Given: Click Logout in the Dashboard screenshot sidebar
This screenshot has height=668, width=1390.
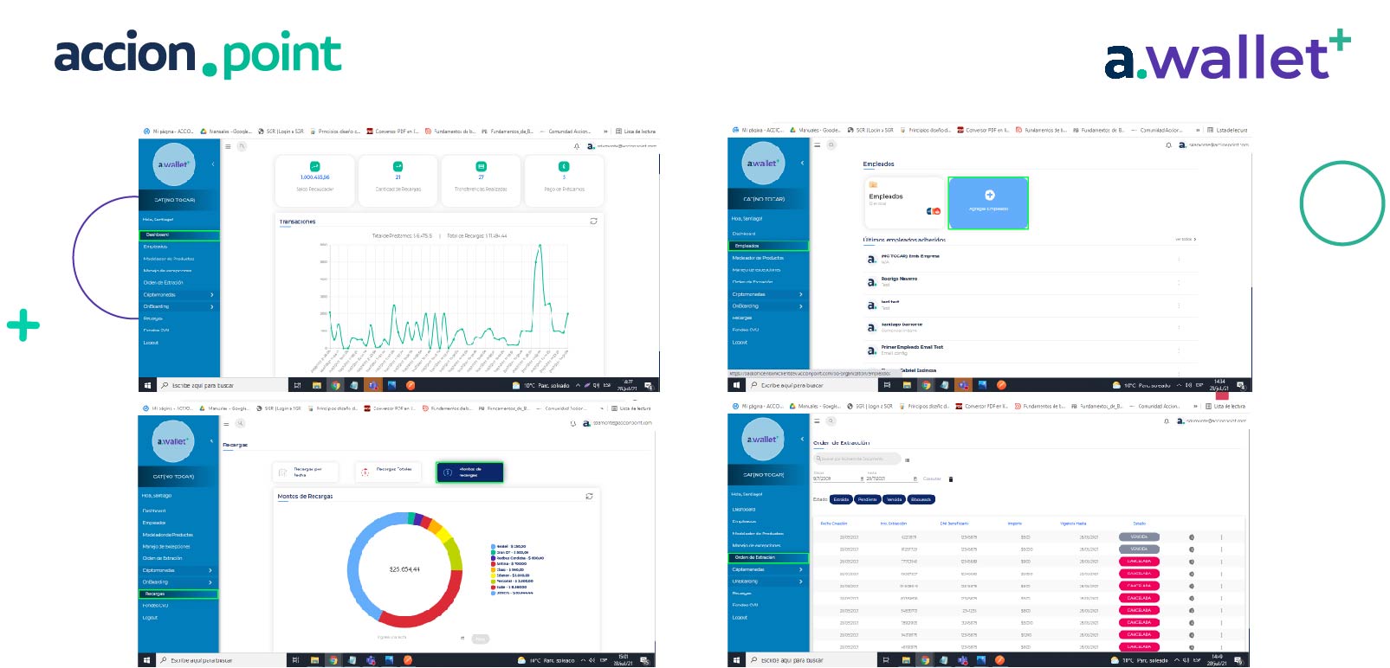Looking at the screenshot, I should coord(152,343).
